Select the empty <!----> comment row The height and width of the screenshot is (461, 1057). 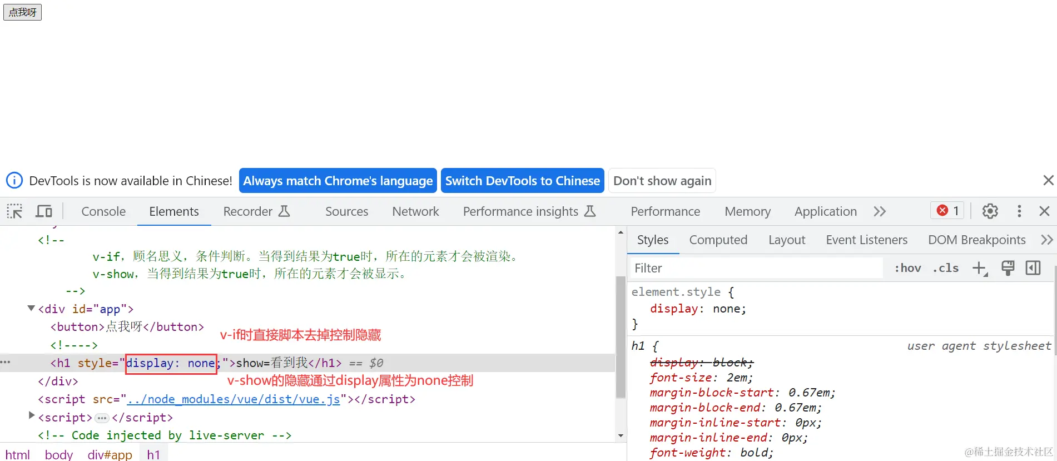(74, 345)
